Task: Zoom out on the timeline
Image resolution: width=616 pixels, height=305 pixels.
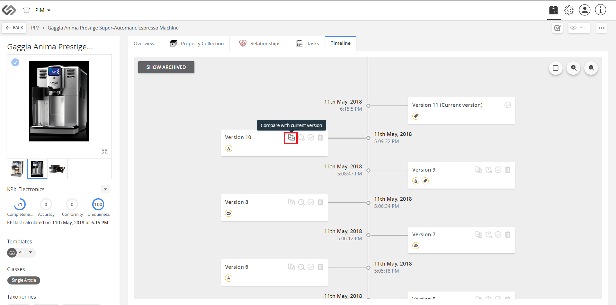Action: [x=591, y=68]
